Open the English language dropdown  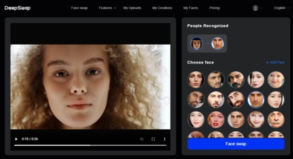[282, 8]
